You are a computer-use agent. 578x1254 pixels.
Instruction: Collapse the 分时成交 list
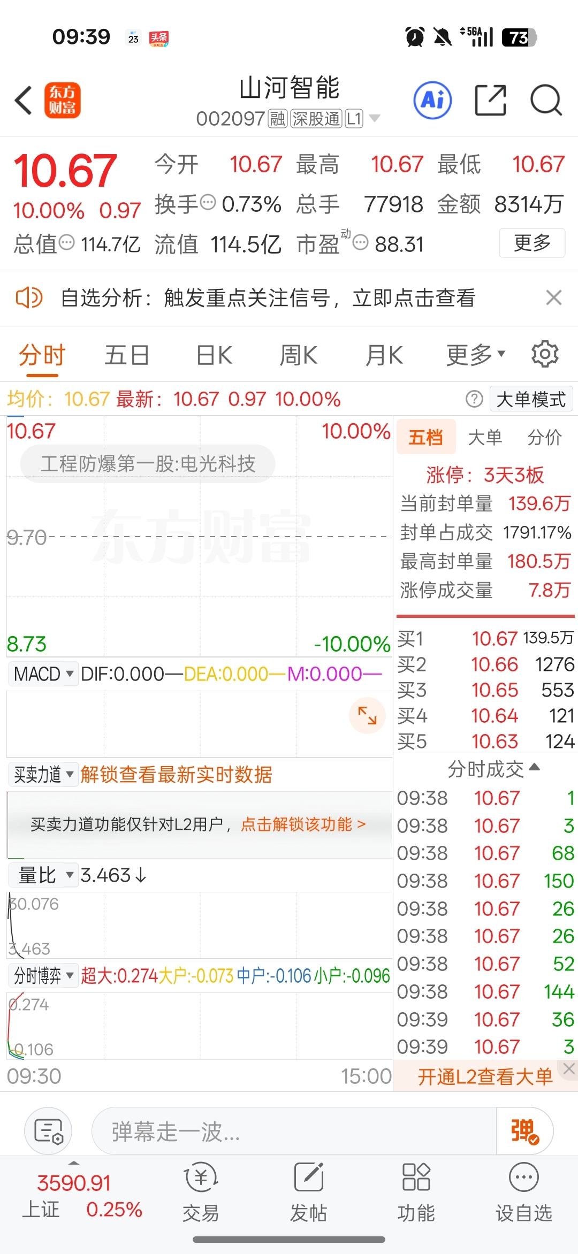tap(493, 769)
